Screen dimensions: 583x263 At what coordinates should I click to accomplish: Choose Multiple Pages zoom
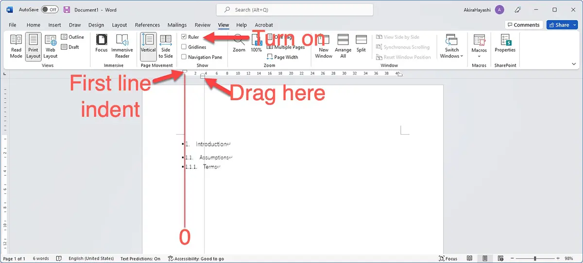286,47
